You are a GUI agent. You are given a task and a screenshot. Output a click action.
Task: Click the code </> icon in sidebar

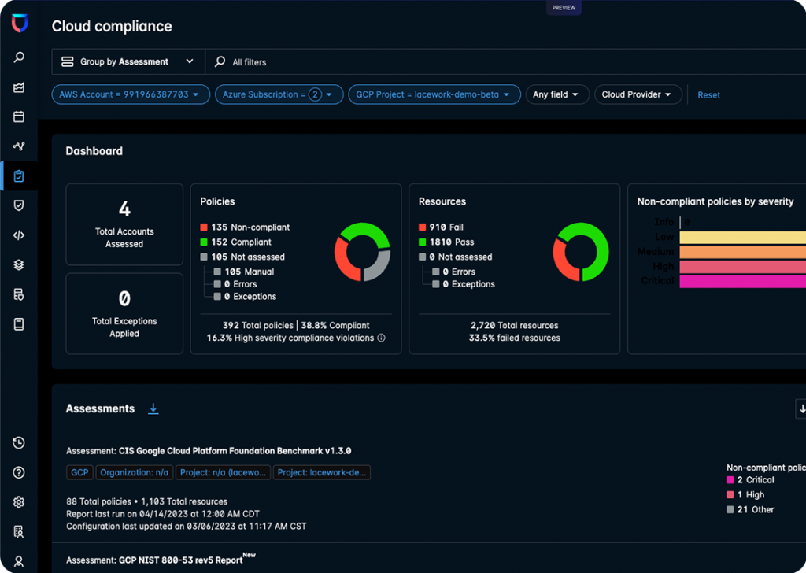pos(18,235)
